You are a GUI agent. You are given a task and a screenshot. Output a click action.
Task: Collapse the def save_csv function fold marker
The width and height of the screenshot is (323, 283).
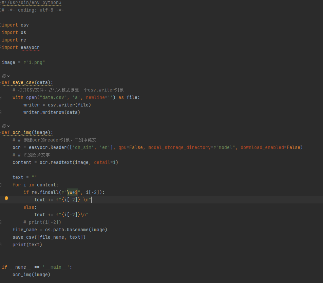1,83
